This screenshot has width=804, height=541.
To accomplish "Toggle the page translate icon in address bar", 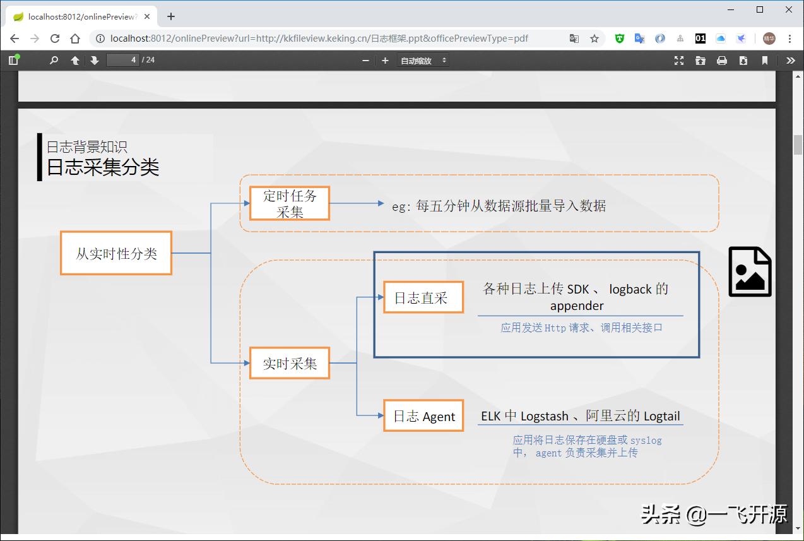I will [574, 39].
